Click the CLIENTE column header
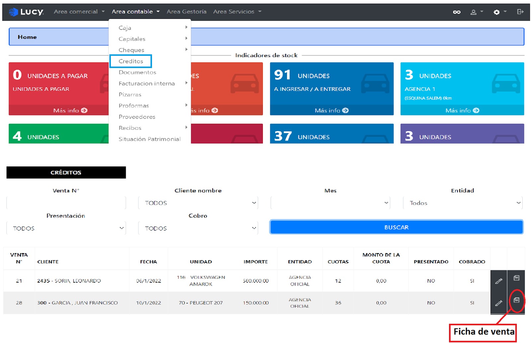The height and width of the screenshot is (343, 531). [48, 262]
